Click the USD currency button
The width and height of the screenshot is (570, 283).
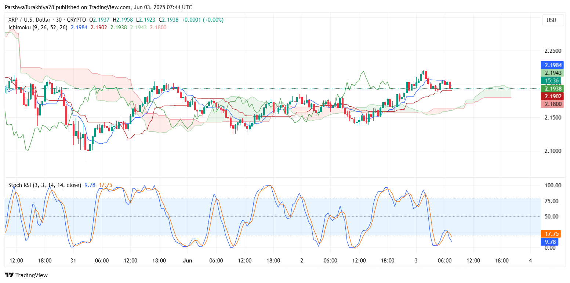click(x=552, y=20)
